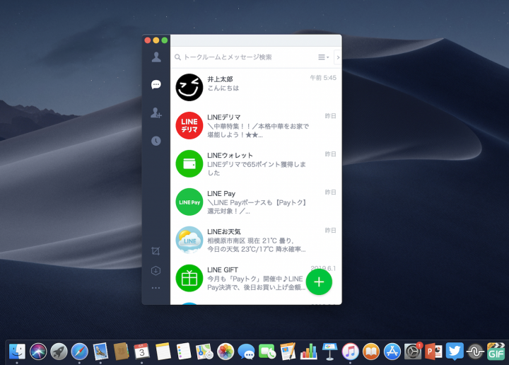
Task: Open Reminders in the Dock
Action: pyautogui.click(x=184, y=352)
